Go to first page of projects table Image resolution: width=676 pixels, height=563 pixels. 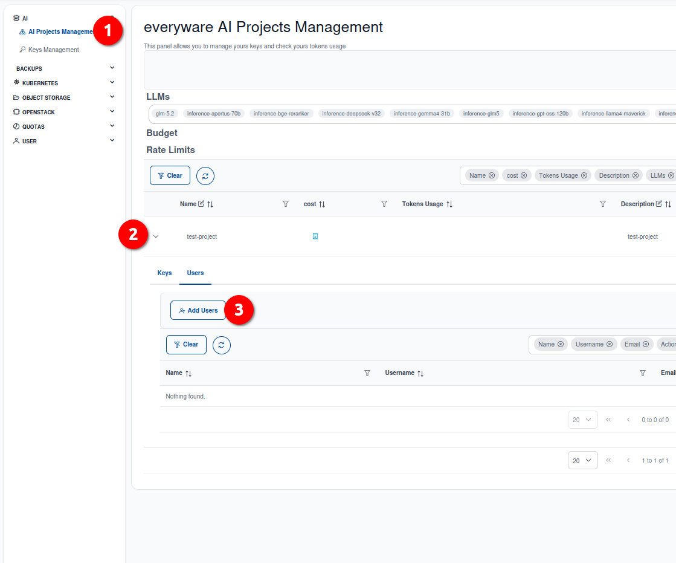point(608,460)
